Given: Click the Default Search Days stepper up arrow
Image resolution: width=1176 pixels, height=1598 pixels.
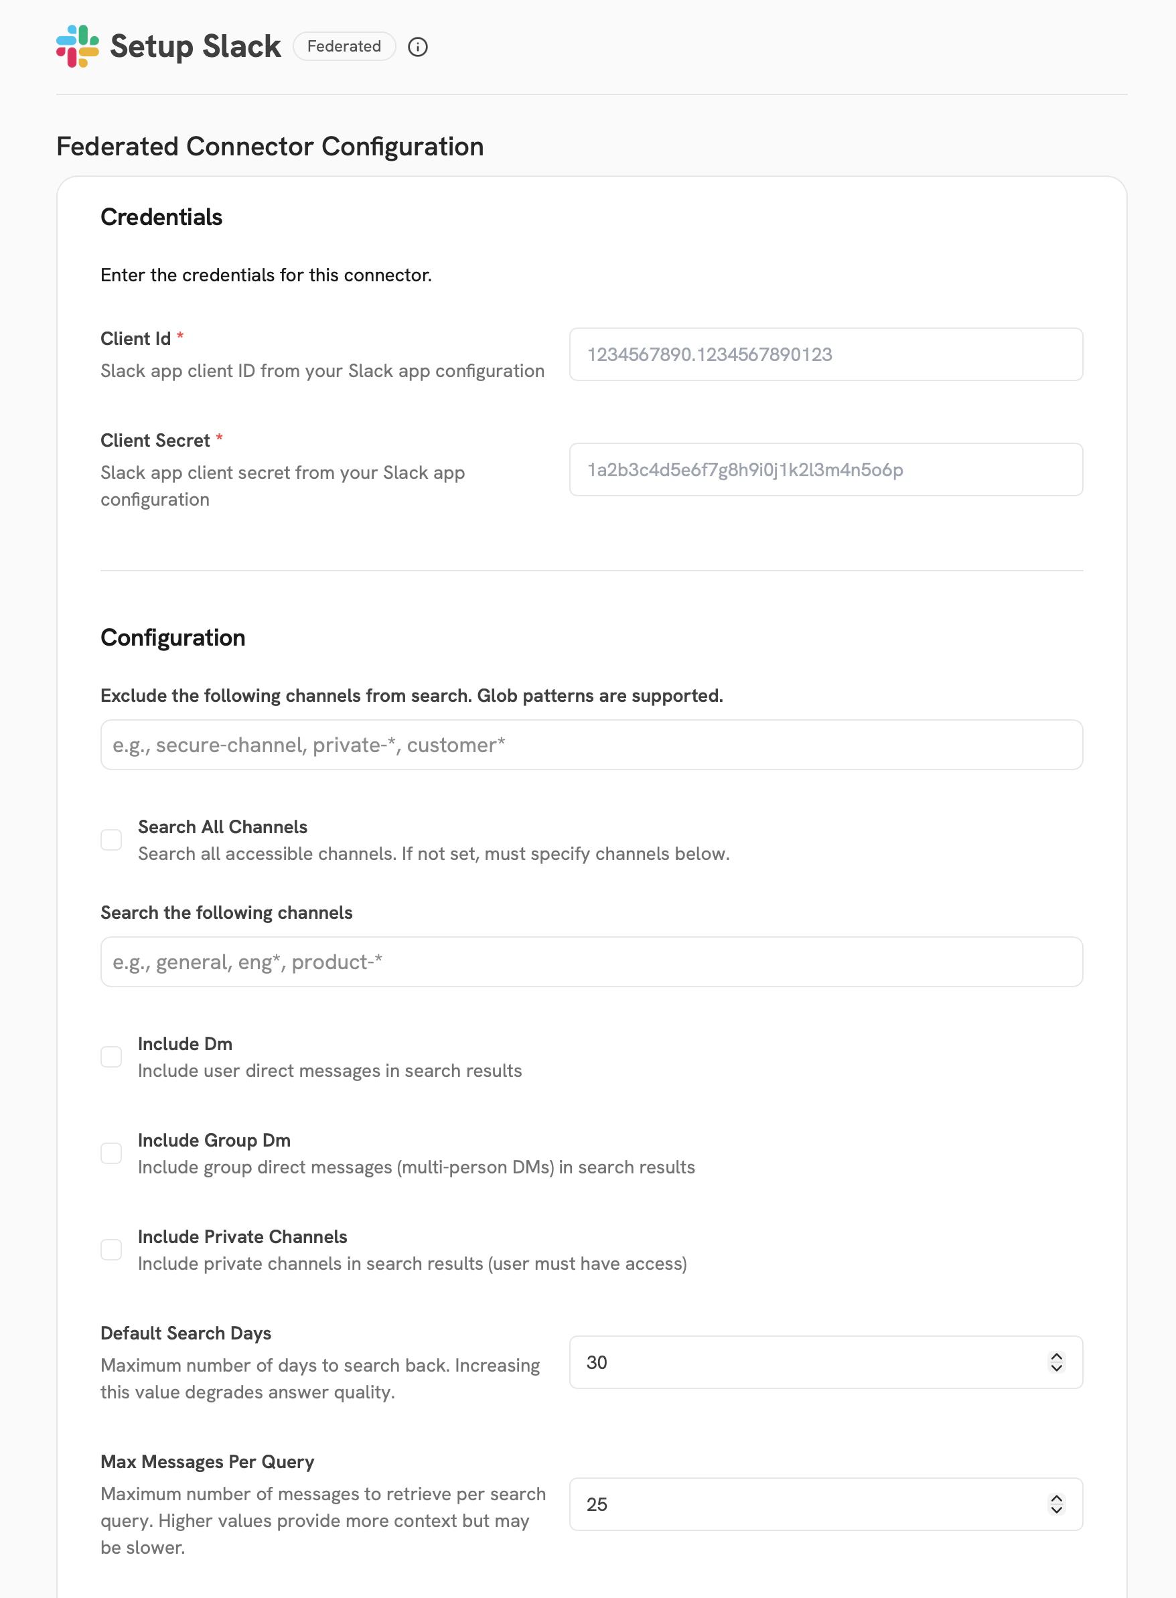Looking at the screenshot, I should coord(1058,1356).
